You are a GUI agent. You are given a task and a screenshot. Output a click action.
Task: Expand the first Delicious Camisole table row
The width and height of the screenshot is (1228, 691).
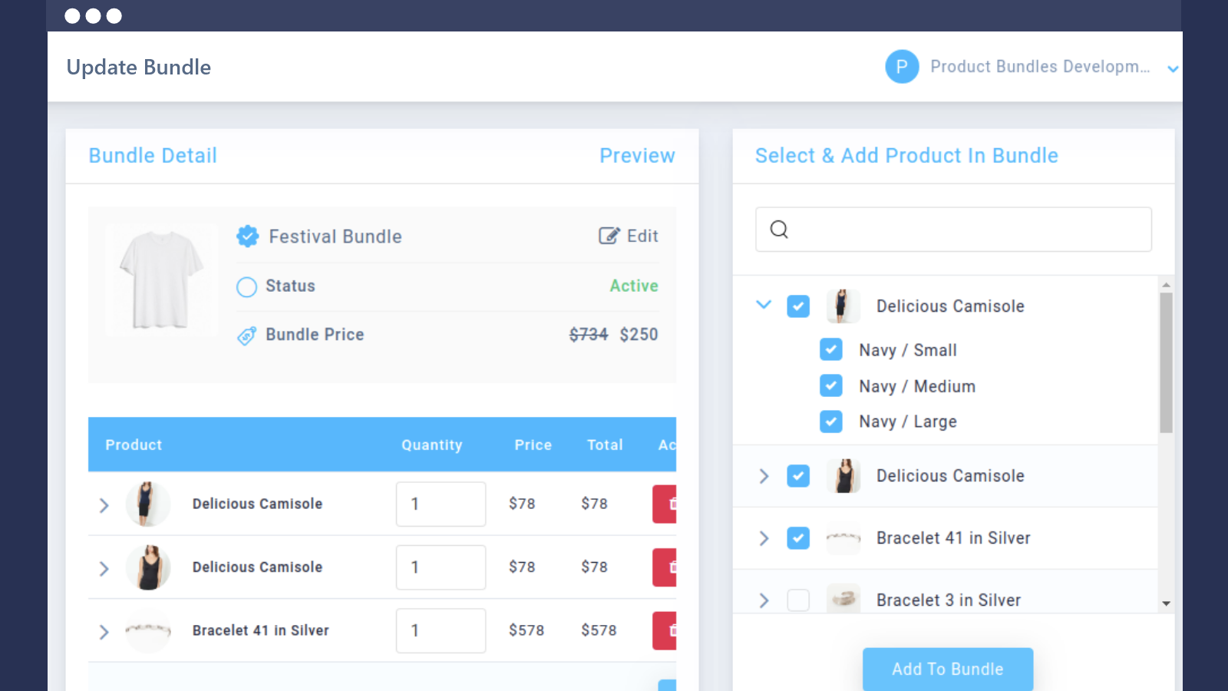[x=104, y=504]
